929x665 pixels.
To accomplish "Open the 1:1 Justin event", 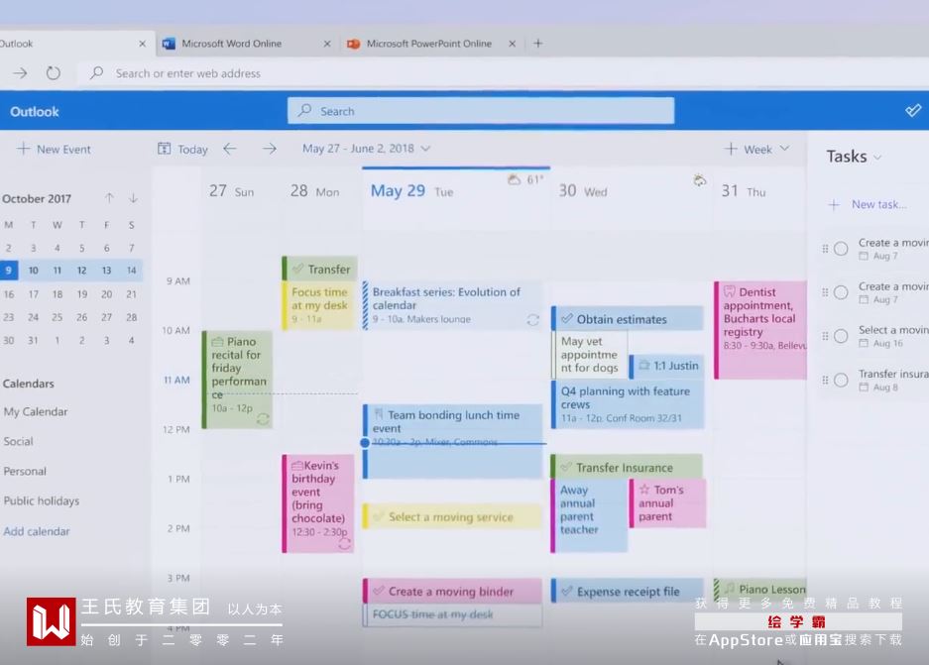I will click(667, 366).
